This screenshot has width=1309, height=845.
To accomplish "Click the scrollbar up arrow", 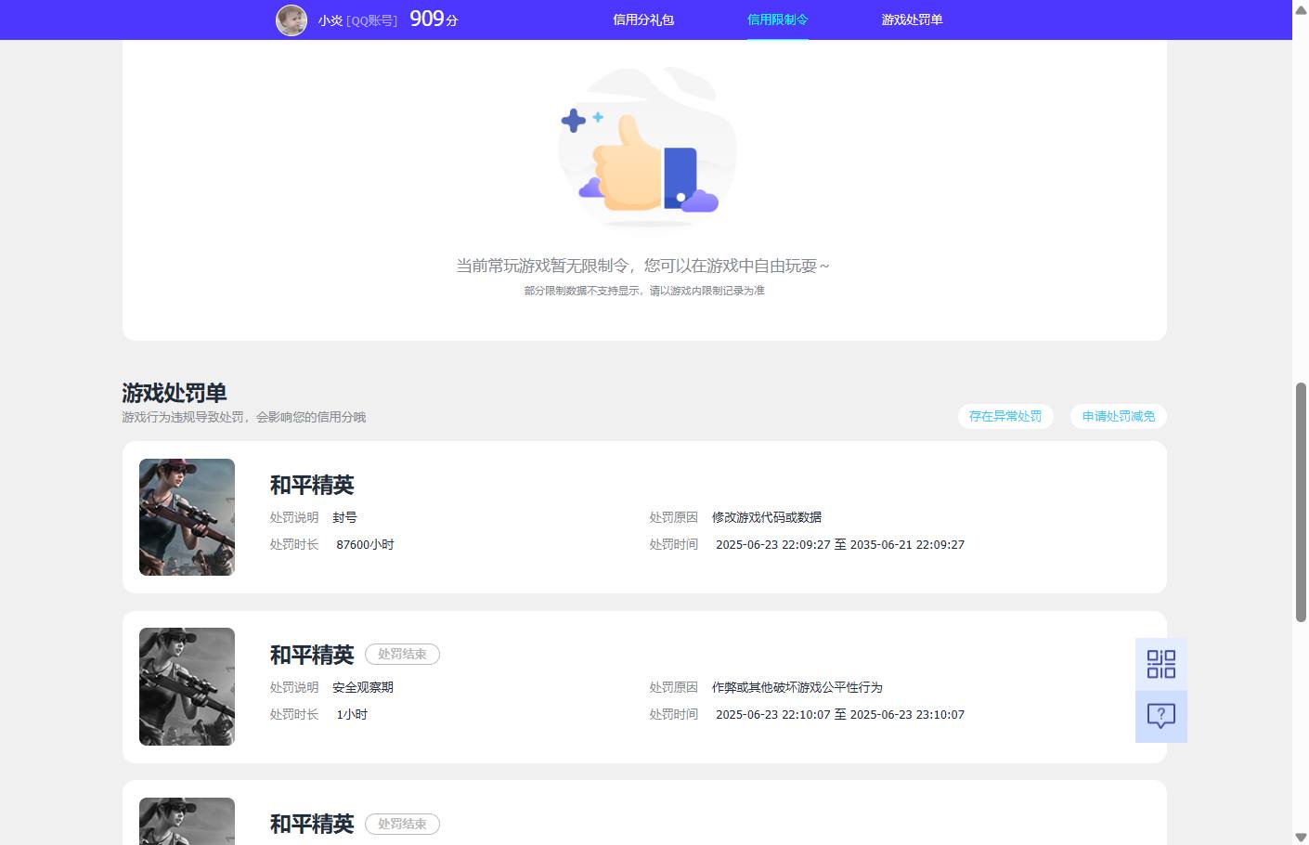I will point(1301,9).
